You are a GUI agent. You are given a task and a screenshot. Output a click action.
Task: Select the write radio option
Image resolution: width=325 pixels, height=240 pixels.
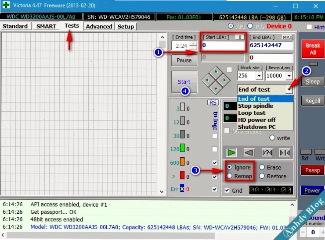(272, 138)
